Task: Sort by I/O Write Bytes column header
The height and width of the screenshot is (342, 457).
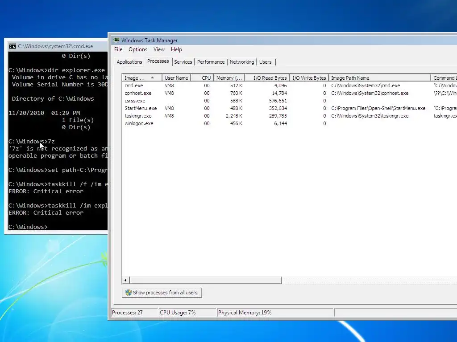Action: (x=309, y=77)
